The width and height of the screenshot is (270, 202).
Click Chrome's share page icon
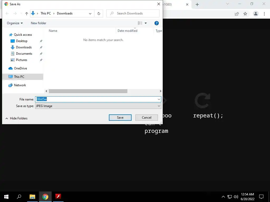[x=237, y=14]
